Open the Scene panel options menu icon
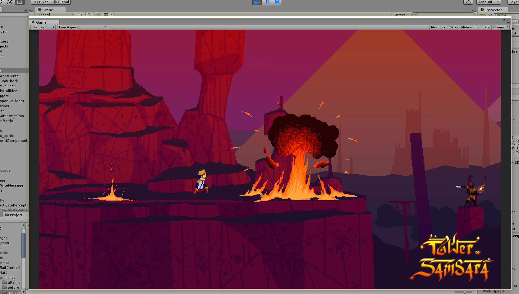The image size is (519, 294). point(474,11)
